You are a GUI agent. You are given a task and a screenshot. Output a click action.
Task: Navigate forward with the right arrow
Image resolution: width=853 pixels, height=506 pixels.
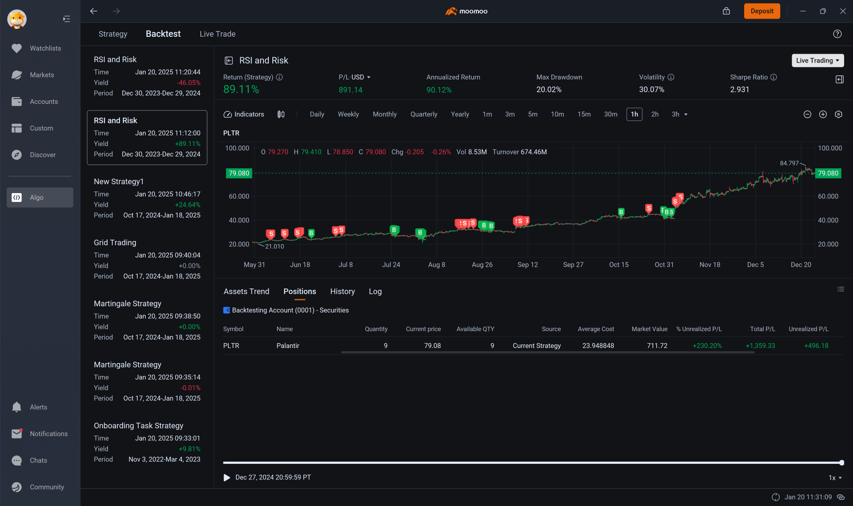click(x=116, y=11)
